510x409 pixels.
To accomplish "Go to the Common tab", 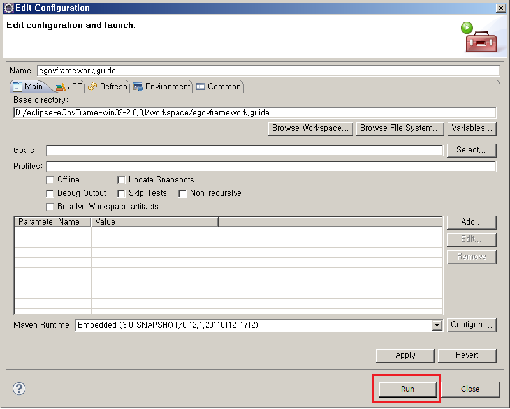I will (218, 86).
